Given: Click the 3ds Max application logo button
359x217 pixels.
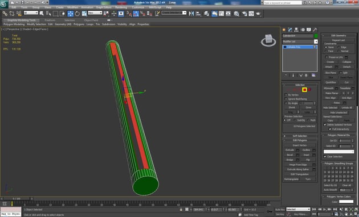Looking at the screenshot, I should (x=4, y=4).
